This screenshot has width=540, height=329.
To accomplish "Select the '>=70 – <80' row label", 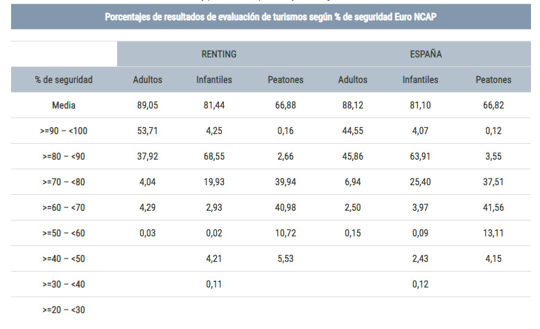I will [x=64, y=182].
